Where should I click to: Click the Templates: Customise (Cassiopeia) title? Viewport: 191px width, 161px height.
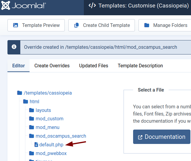pos(144,6)
